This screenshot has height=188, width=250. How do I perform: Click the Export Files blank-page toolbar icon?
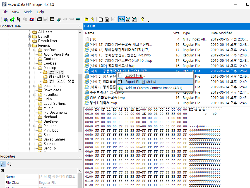click(x=101, y=20)
